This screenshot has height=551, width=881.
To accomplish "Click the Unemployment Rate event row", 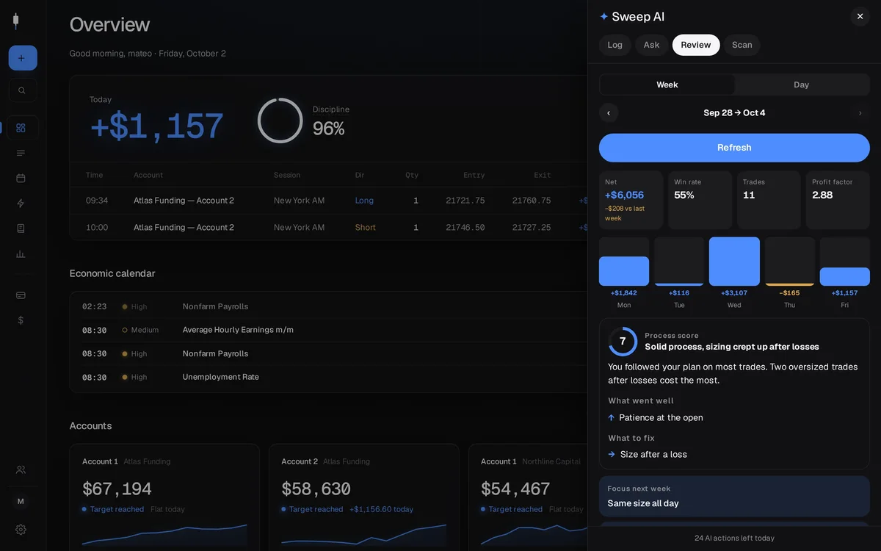I will pos(328,377).
